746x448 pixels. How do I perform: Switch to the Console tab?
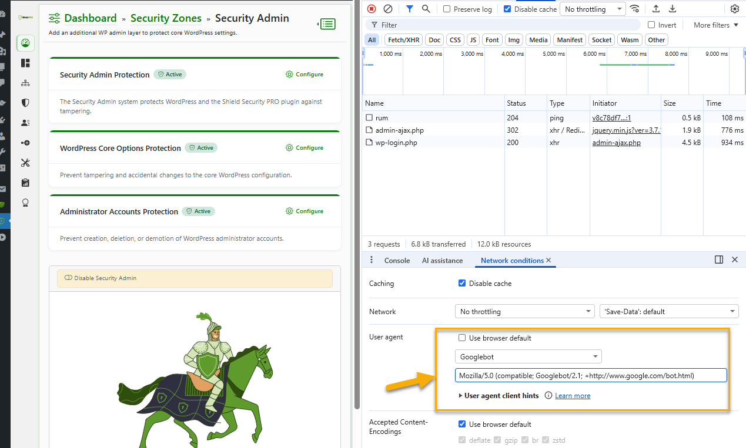(x=397, y=260)
